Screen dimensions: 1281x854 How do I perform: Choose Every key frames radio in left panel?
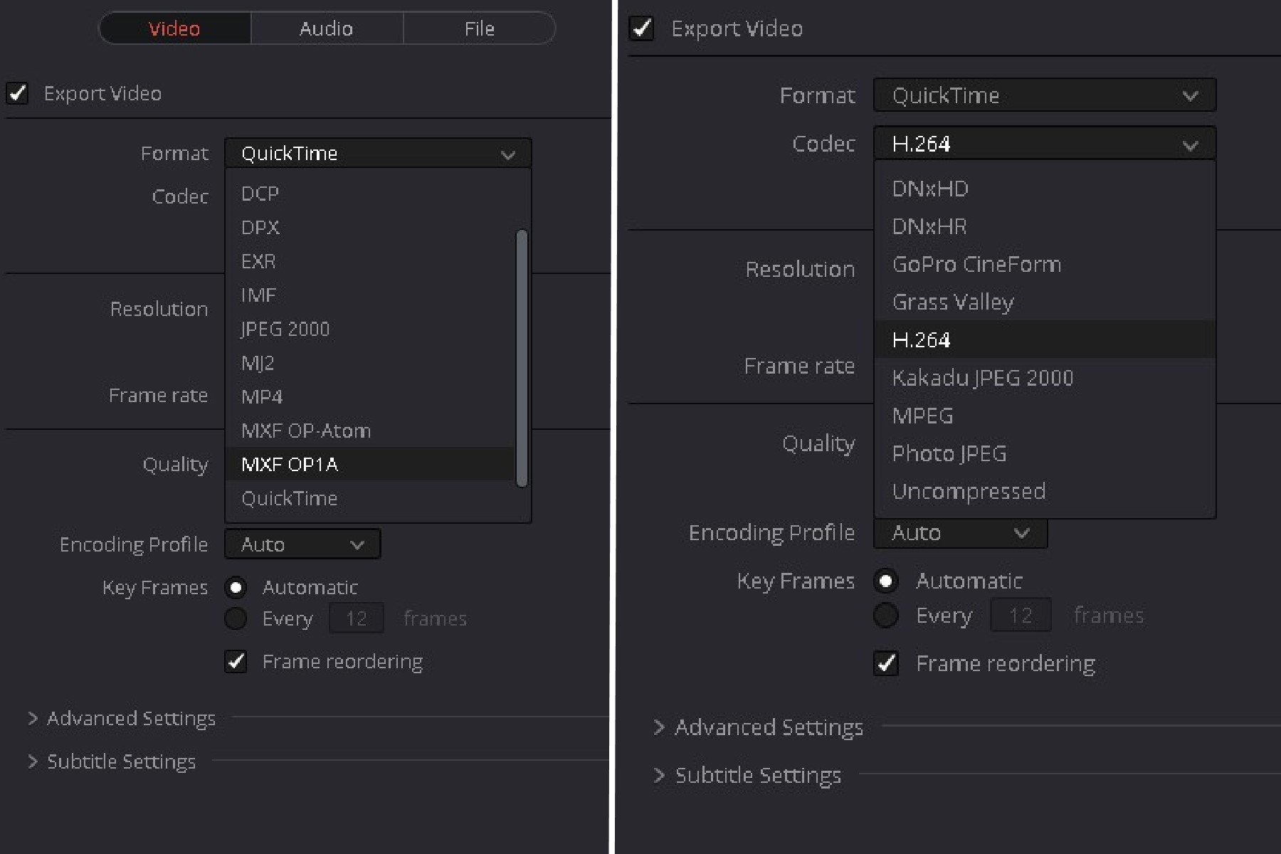[236, 618]
